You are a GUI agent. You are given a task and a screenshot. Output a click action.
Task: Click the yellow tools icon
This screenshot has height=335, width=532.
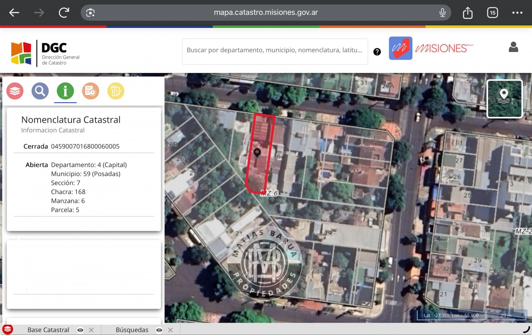click(116, 91)
